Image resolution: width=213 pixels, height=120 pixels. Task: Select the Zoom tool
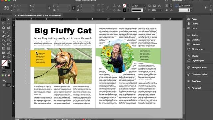[x=8, y=57]
